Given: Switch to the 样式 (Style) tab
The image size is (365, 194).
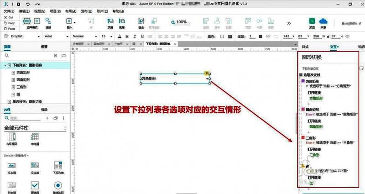Looking at the screenshot, I should [x=306, y=47].
